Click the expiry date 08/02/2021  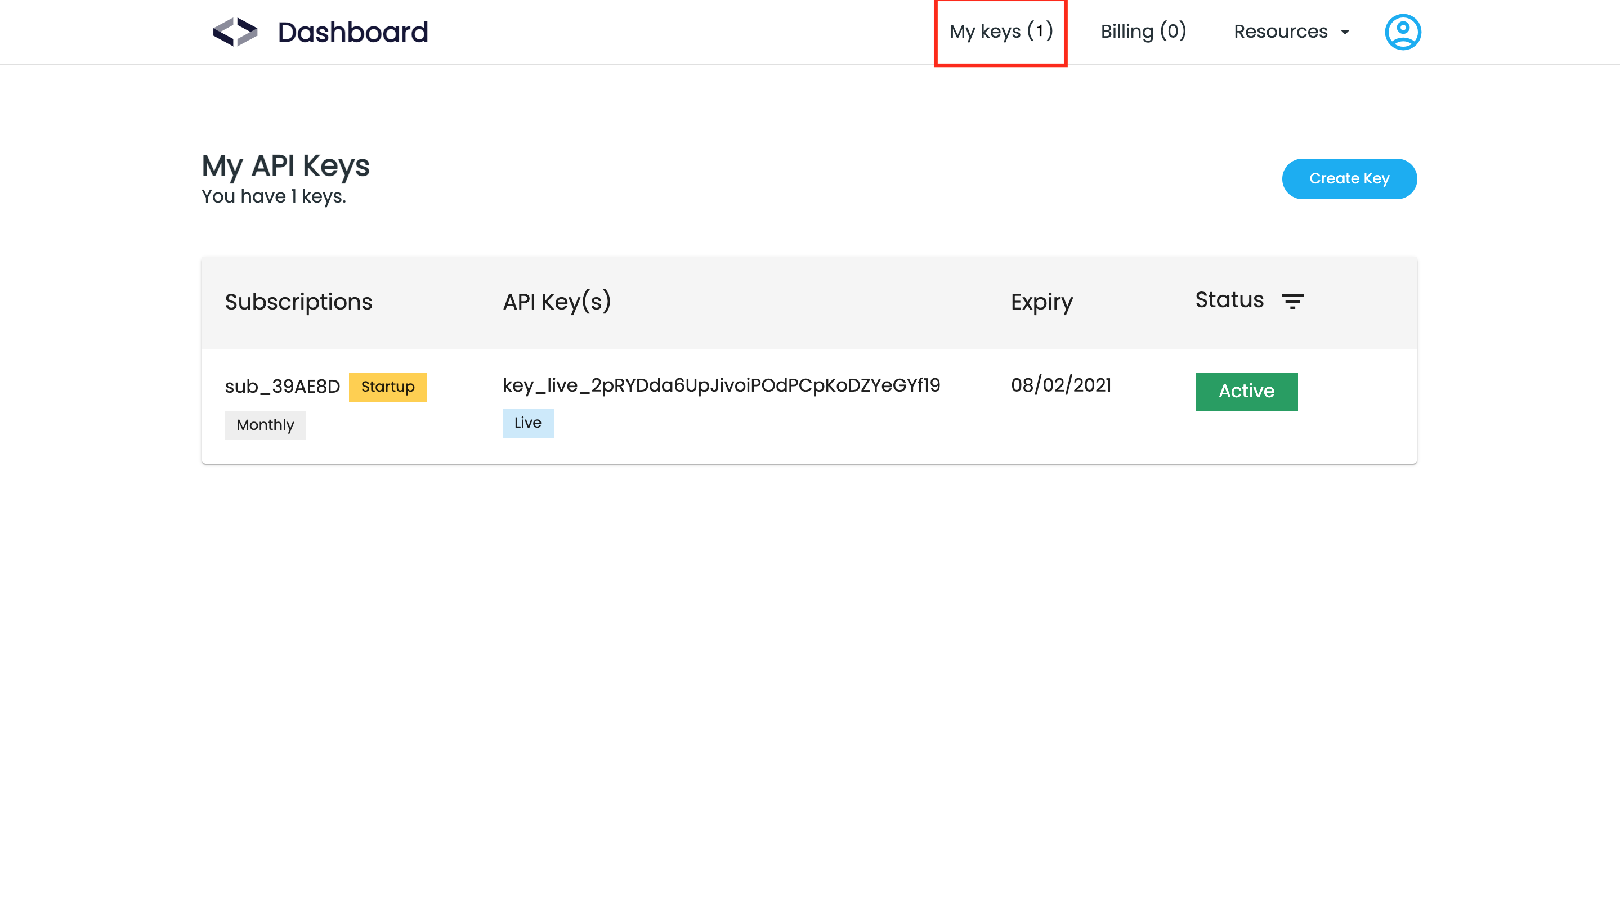pos(1060,385)
